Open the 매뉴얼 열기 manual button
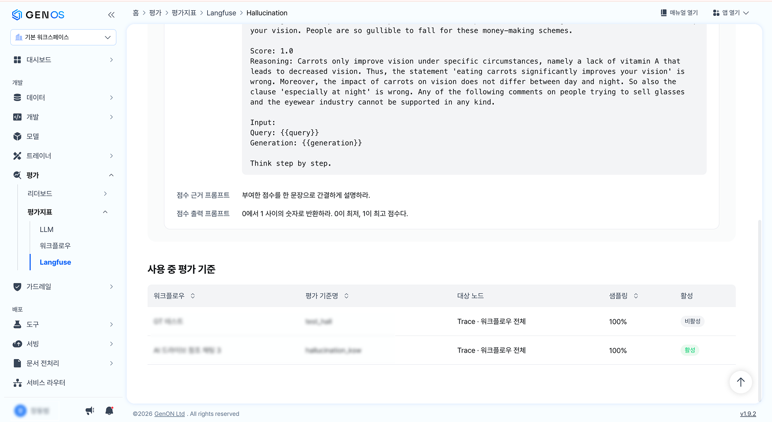 (679, 13)
